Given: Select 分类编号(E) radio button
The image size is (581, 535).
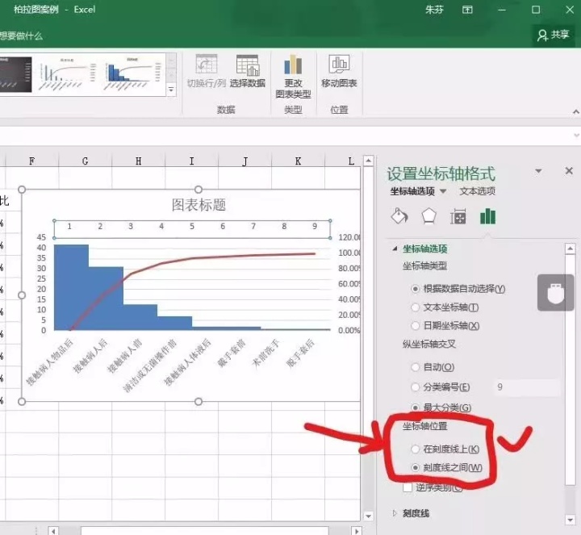Looking at the screenshot, I should tap(416, 387).
